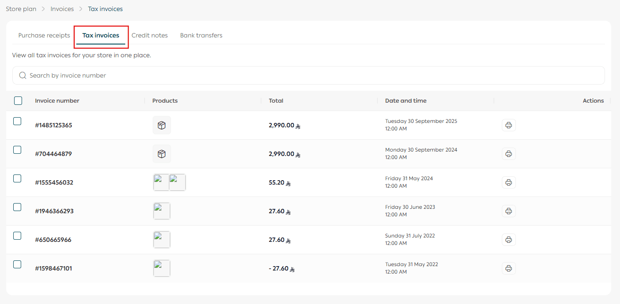Navigate to Store plan in breadcrumb

point(21,9)
